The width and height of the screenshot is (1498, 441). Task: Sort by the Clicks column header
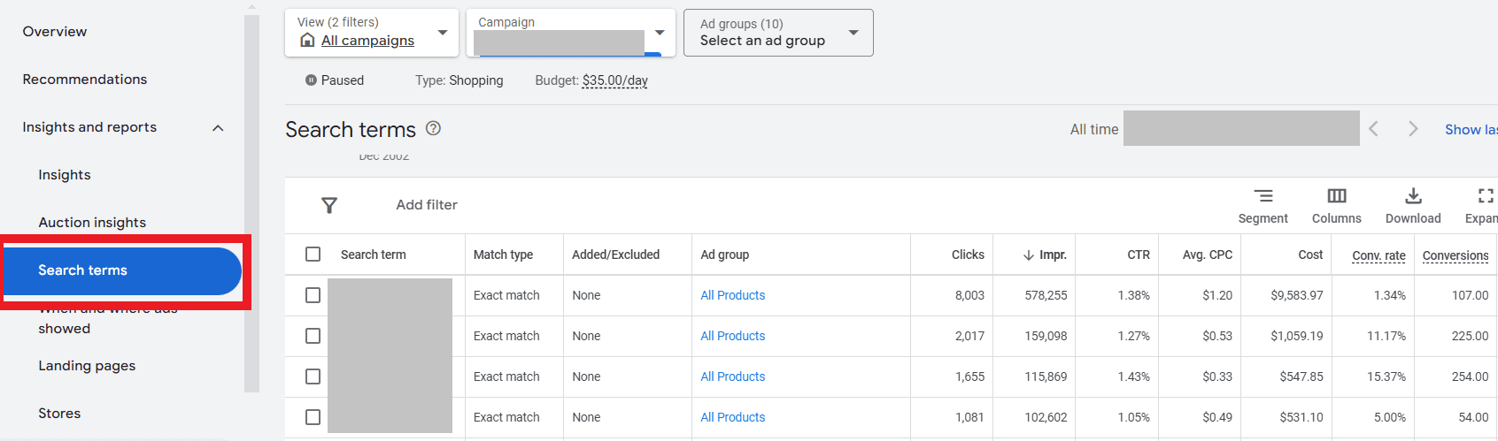pos(968,255)
